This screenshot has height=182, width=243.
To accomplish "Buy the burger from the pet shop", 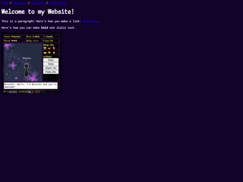I will (x=45, y=48).
